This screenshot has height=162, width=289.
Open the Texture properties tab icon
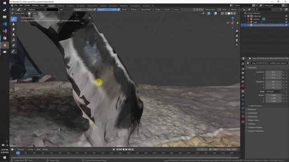pos(243,121)
